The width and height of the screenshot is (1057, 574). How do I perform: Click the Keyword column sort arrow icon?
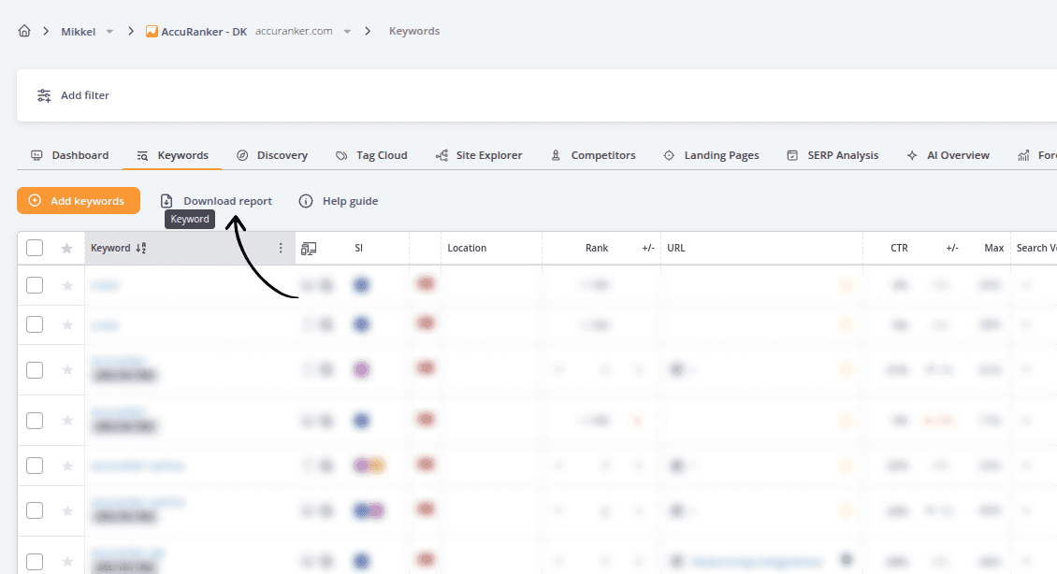(140, 248)
